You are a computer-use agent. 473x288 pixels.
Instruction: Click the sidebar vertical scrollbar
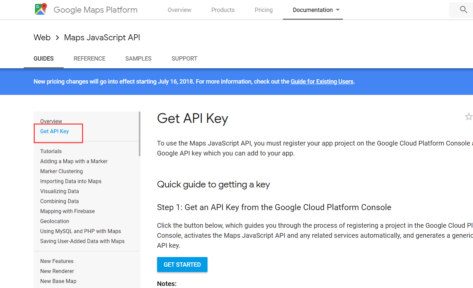[x=139, y=134]
